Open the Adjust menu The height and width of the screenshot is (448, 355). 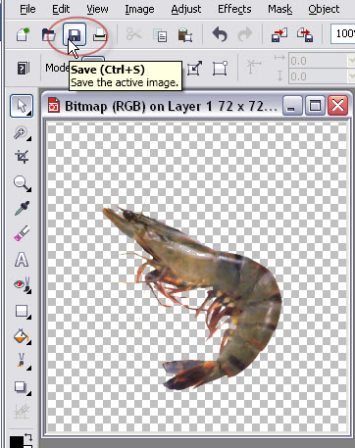pos(186,9)
